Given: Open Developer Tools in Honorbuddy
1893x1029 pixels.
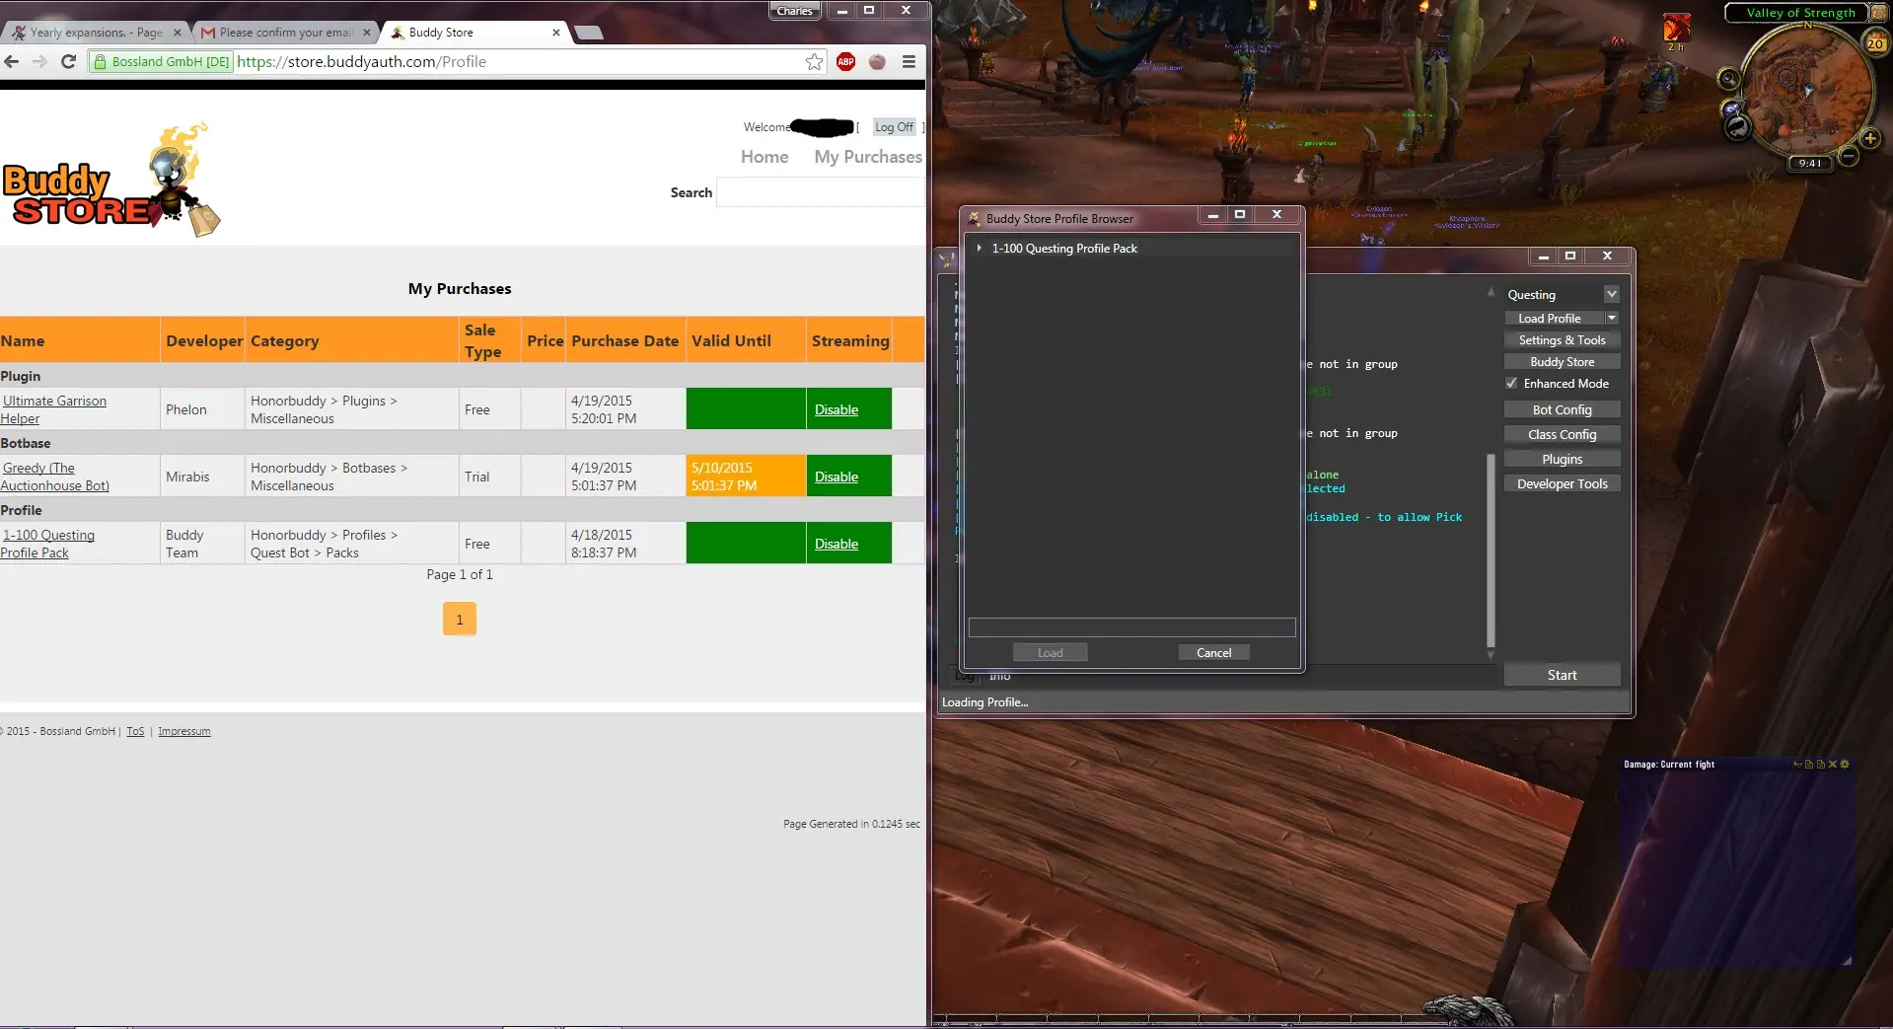Looking at the screenshot, I should pos(1562,483).
